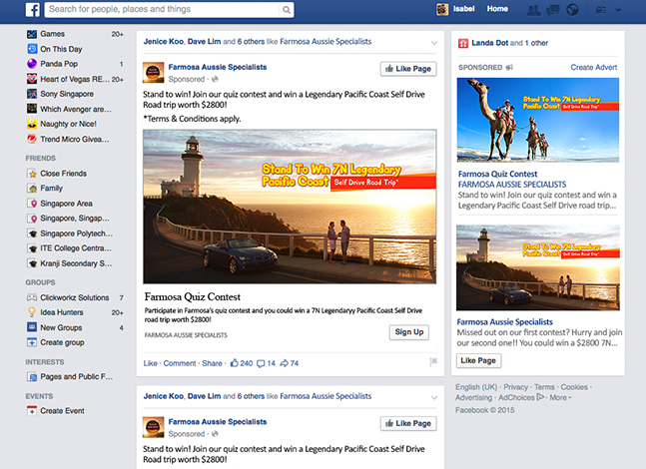Screen dimensions: 646x469
Task: Click the Pages and Public Figures icon
Action: pyautogui.click(x=32, y=376)
